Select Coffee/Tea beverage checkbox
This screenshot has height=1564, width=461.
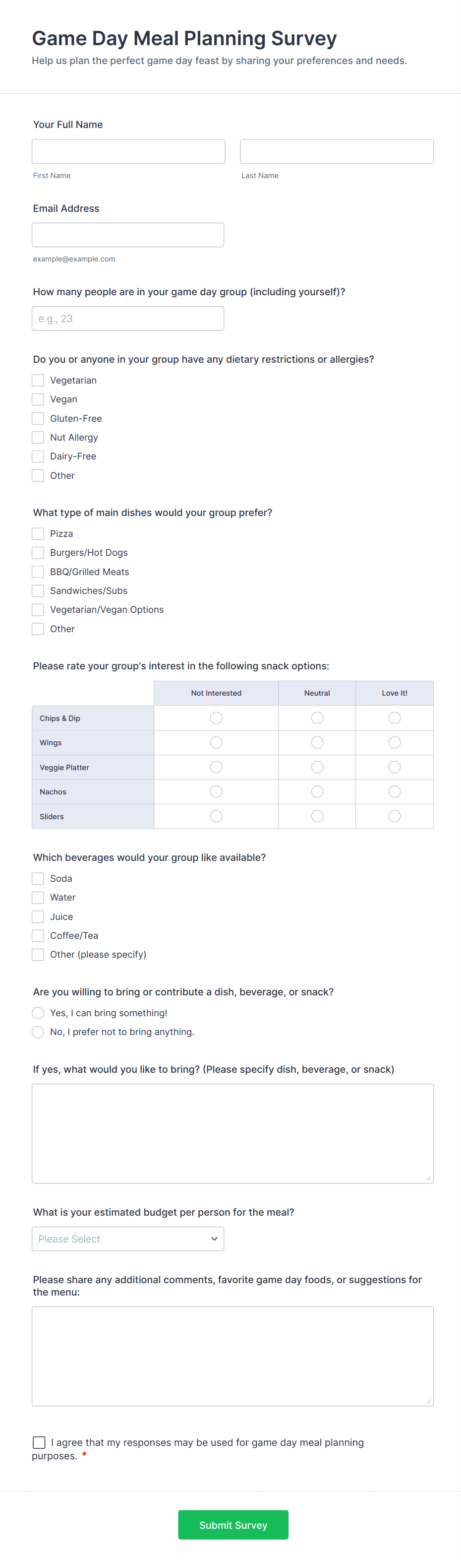[38, 936]
